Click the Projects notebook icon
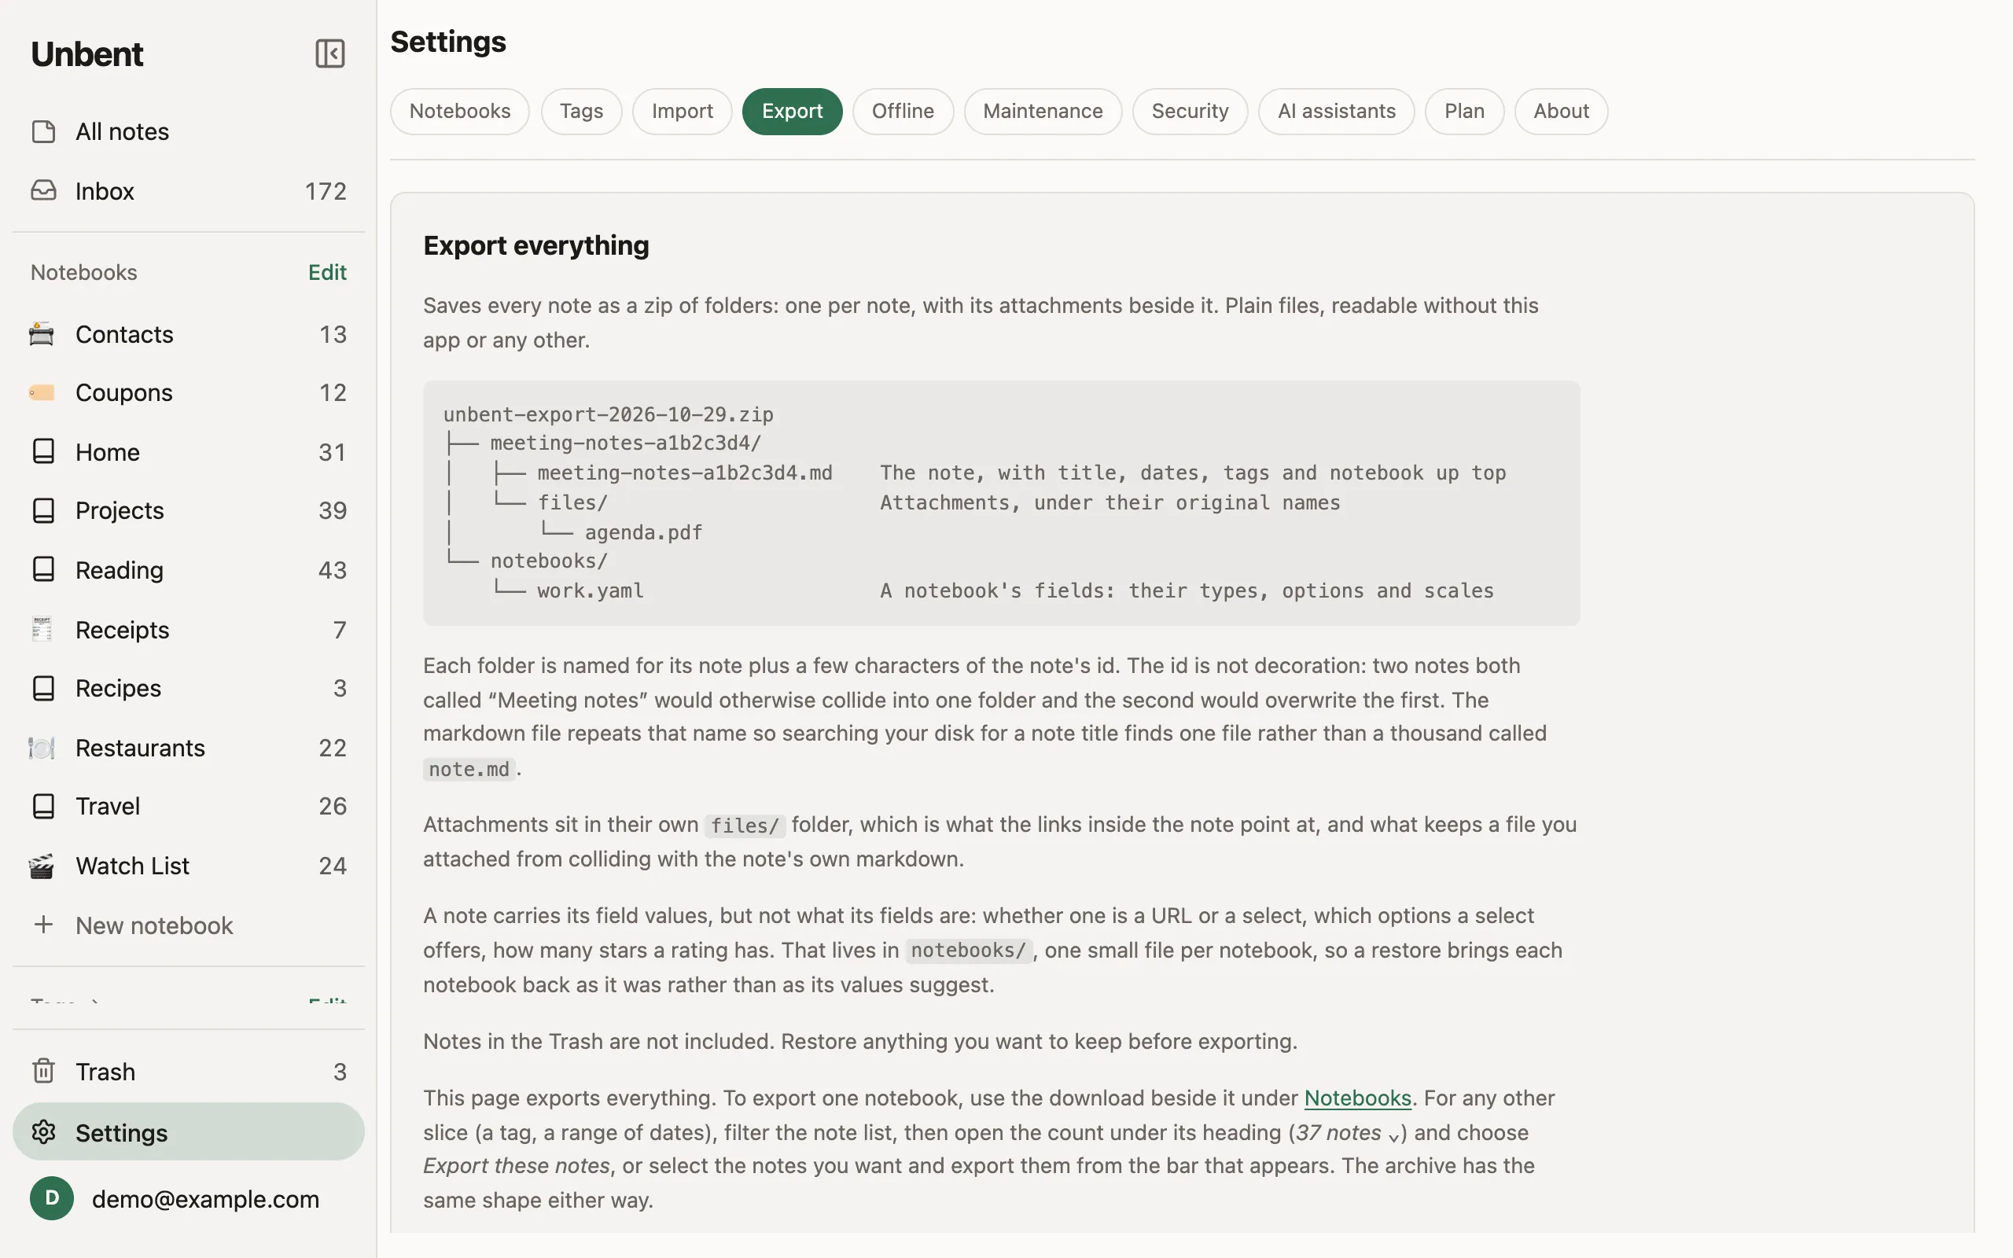The image size is (2013, 1258). (43, 510)
